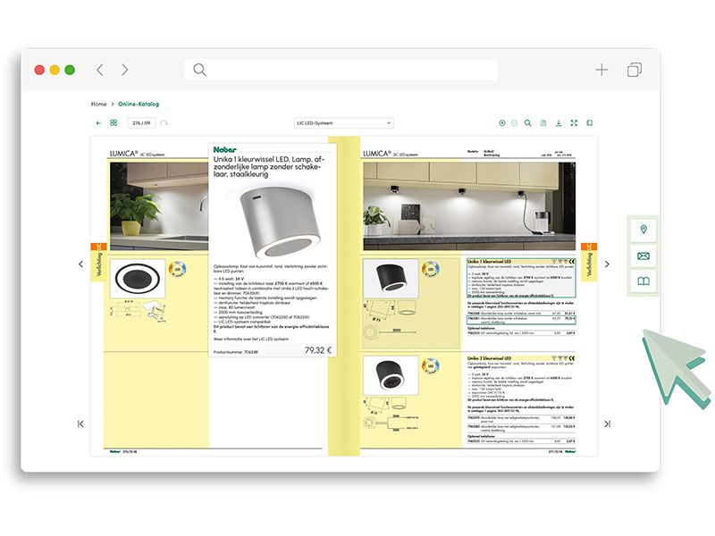Select the black ring lamp thumbnail on left page
This screenshot has width=715, height=536.
(138, 279)
